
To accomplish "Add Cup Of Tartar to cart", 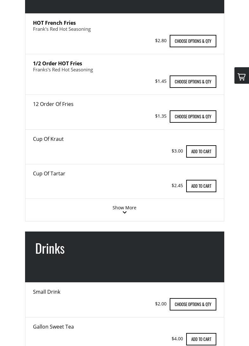I will coord(201,186).
